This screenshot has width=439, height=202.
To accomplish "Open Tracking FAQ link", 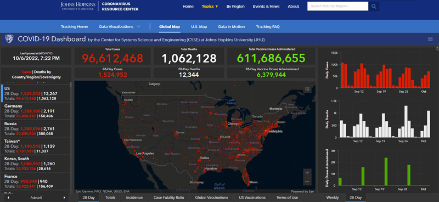I will point(268,26).
